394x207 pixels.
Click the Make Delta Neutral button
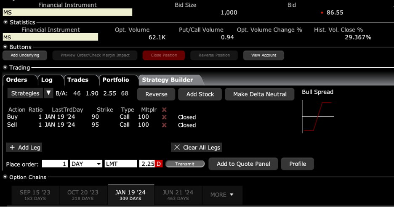tap(260, 94)
